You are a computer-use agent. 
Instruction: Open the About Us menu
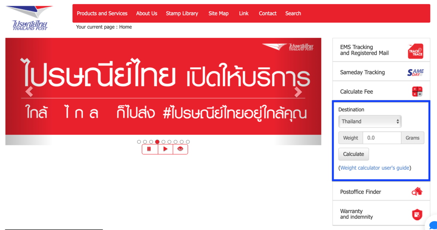tap(147, 13)
